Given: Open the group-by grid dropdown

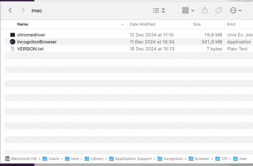Looking at the screenshot, I should pyautogui.click(x=188, y=10).
